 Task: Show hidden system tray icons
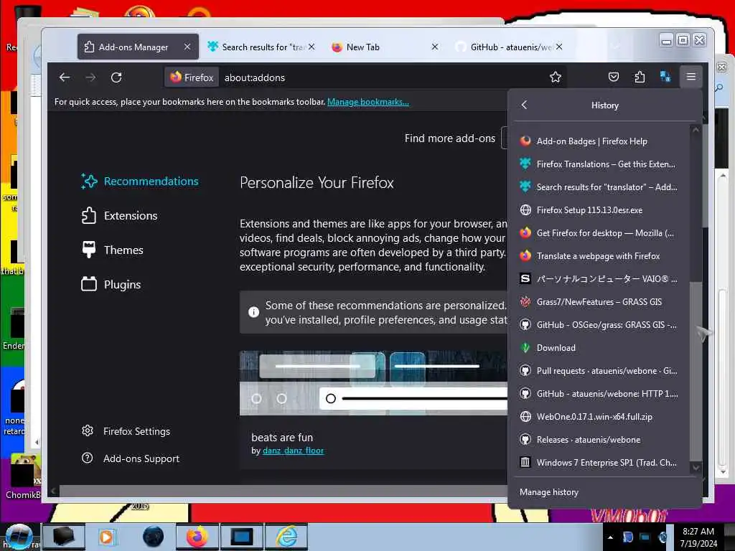click(610, 537)
